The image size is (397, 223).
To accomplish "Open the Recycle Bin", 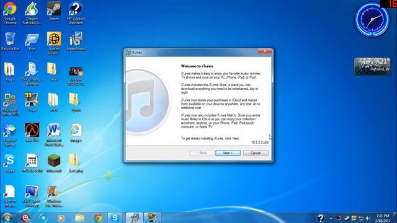I will point(10,42).
